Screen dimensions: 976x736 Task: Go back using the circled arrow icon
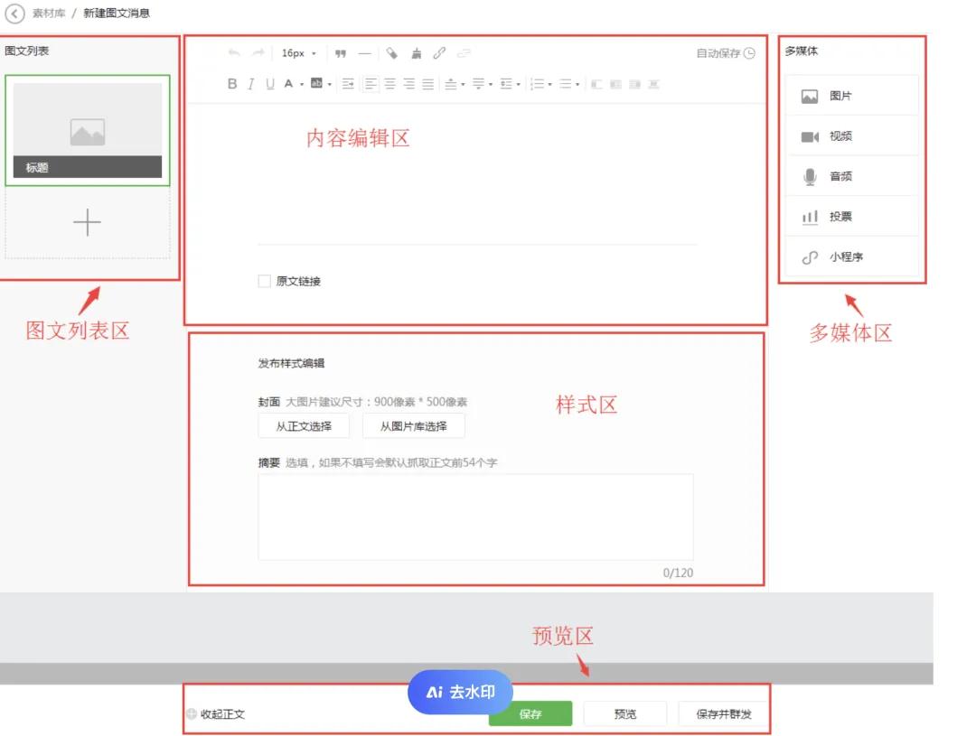coord(14,13)
